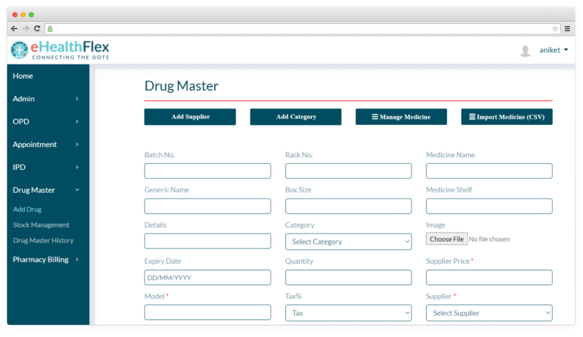
Task: Click the Drug Master page heading
Action: click(181, 86)
